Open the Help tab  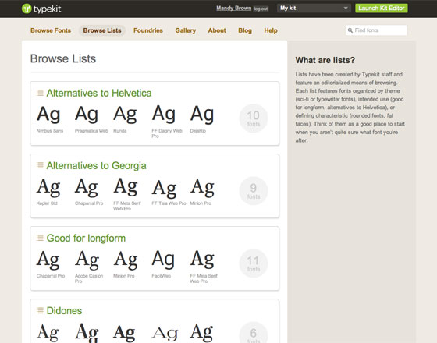click(271, 30)
